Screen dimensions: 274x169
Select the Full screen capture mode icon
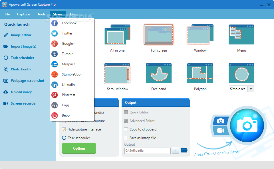(x=159, y=34)
